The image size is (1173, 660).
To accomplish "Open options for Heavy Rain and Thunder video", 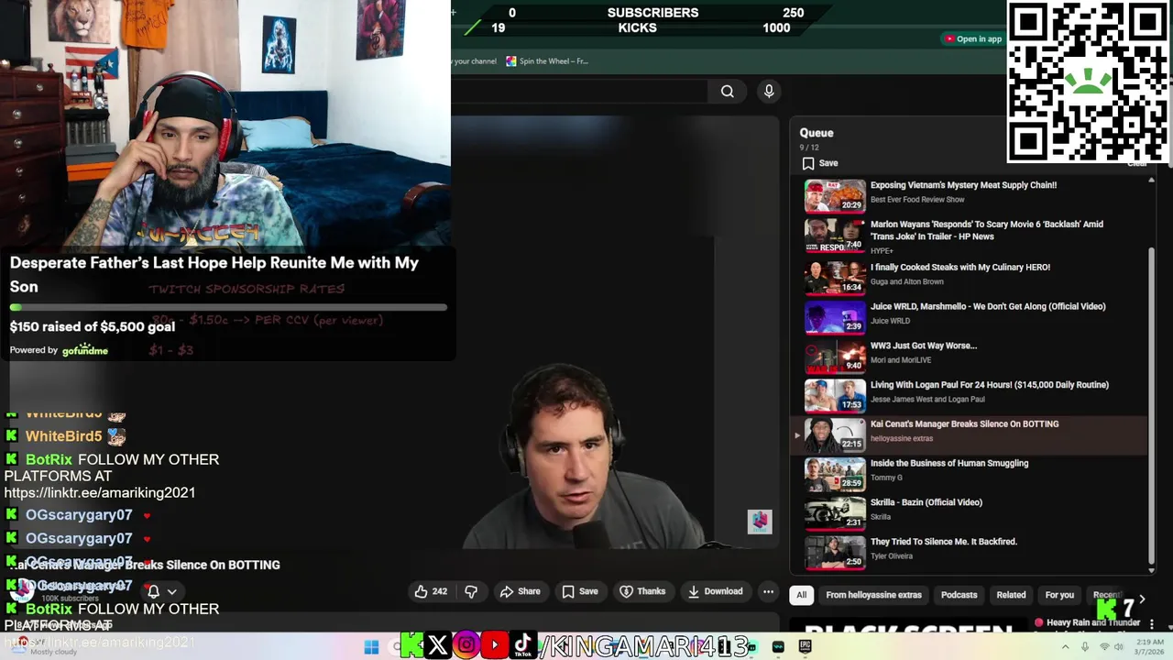I will [x=1150, y=623].
